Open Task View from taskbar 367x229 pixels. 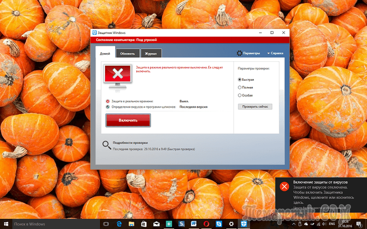pos(106,224)
